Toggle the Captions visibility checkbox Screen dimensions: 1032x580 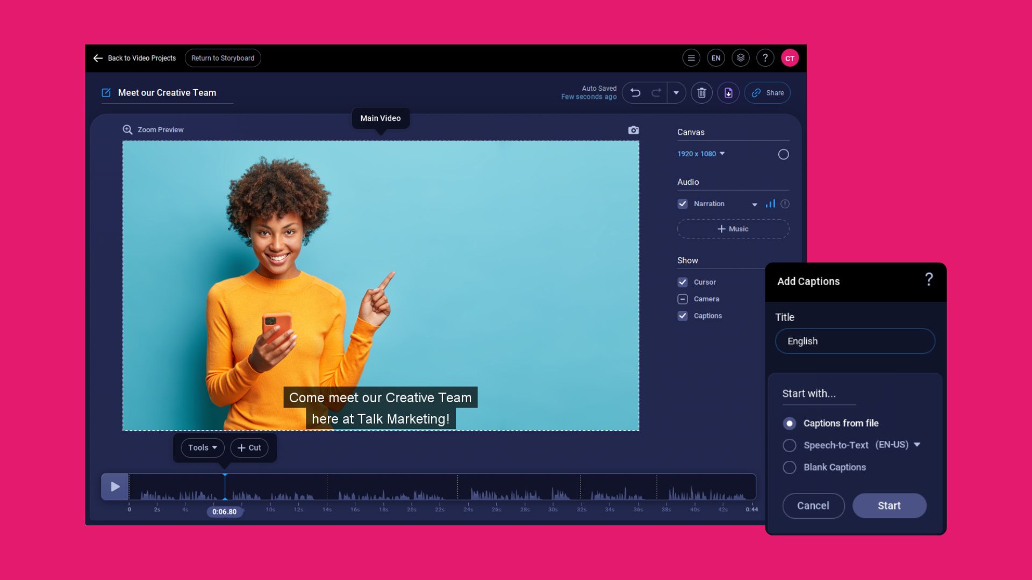[682, 315]
